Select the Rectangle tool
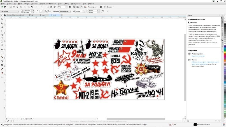 [2, 38]
